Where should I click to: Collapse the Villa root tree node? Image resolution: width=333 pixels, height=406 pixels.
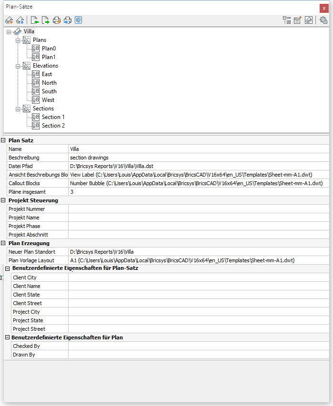coord(9,31)
